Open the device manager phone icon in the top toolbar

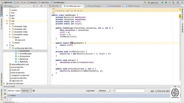173,3
